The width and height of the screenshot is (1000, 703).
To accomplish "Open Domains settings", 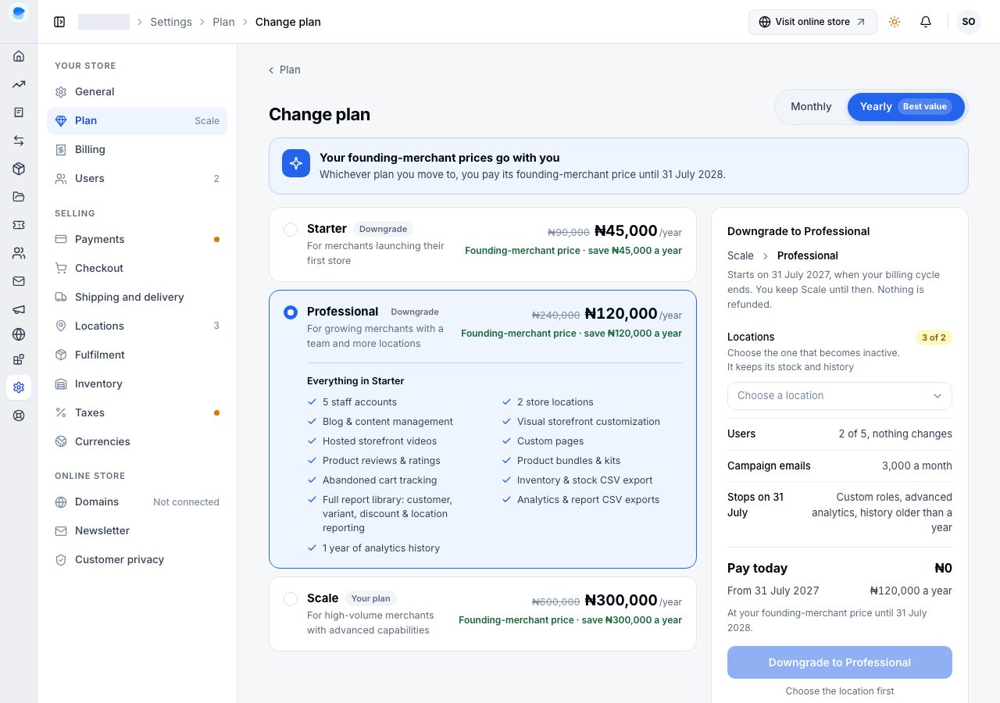I will [x=137, y=502].
